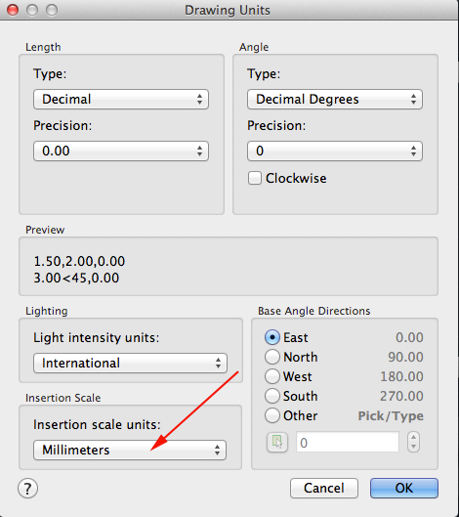Click the base angle value input field
The image size is (459, 517).
pyautogui.click(x=348, y=442)
